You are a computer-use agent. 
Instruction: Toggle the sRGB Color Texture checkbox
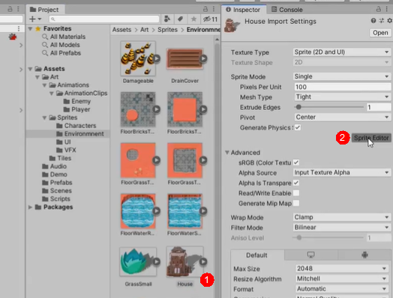[296, 162]
